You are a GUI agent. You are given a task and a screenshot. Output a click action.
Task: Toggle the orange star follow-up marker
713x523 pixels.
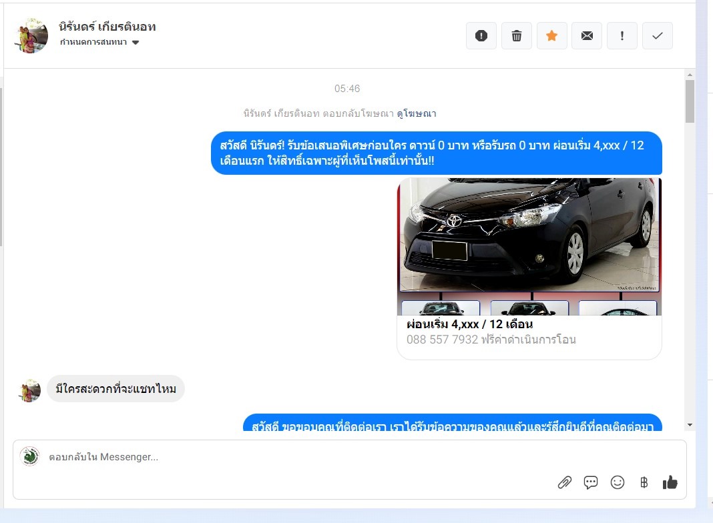click(551, 36)
